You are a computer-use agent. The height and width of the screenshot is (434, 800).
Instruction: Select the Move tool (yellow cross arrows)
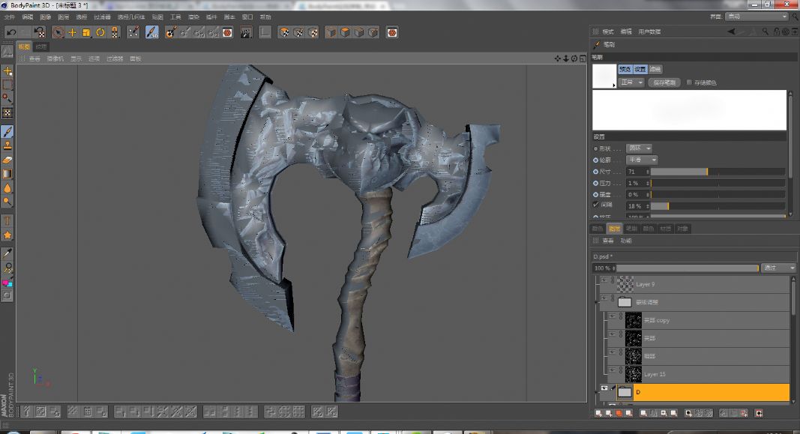[x=73, y=33]
